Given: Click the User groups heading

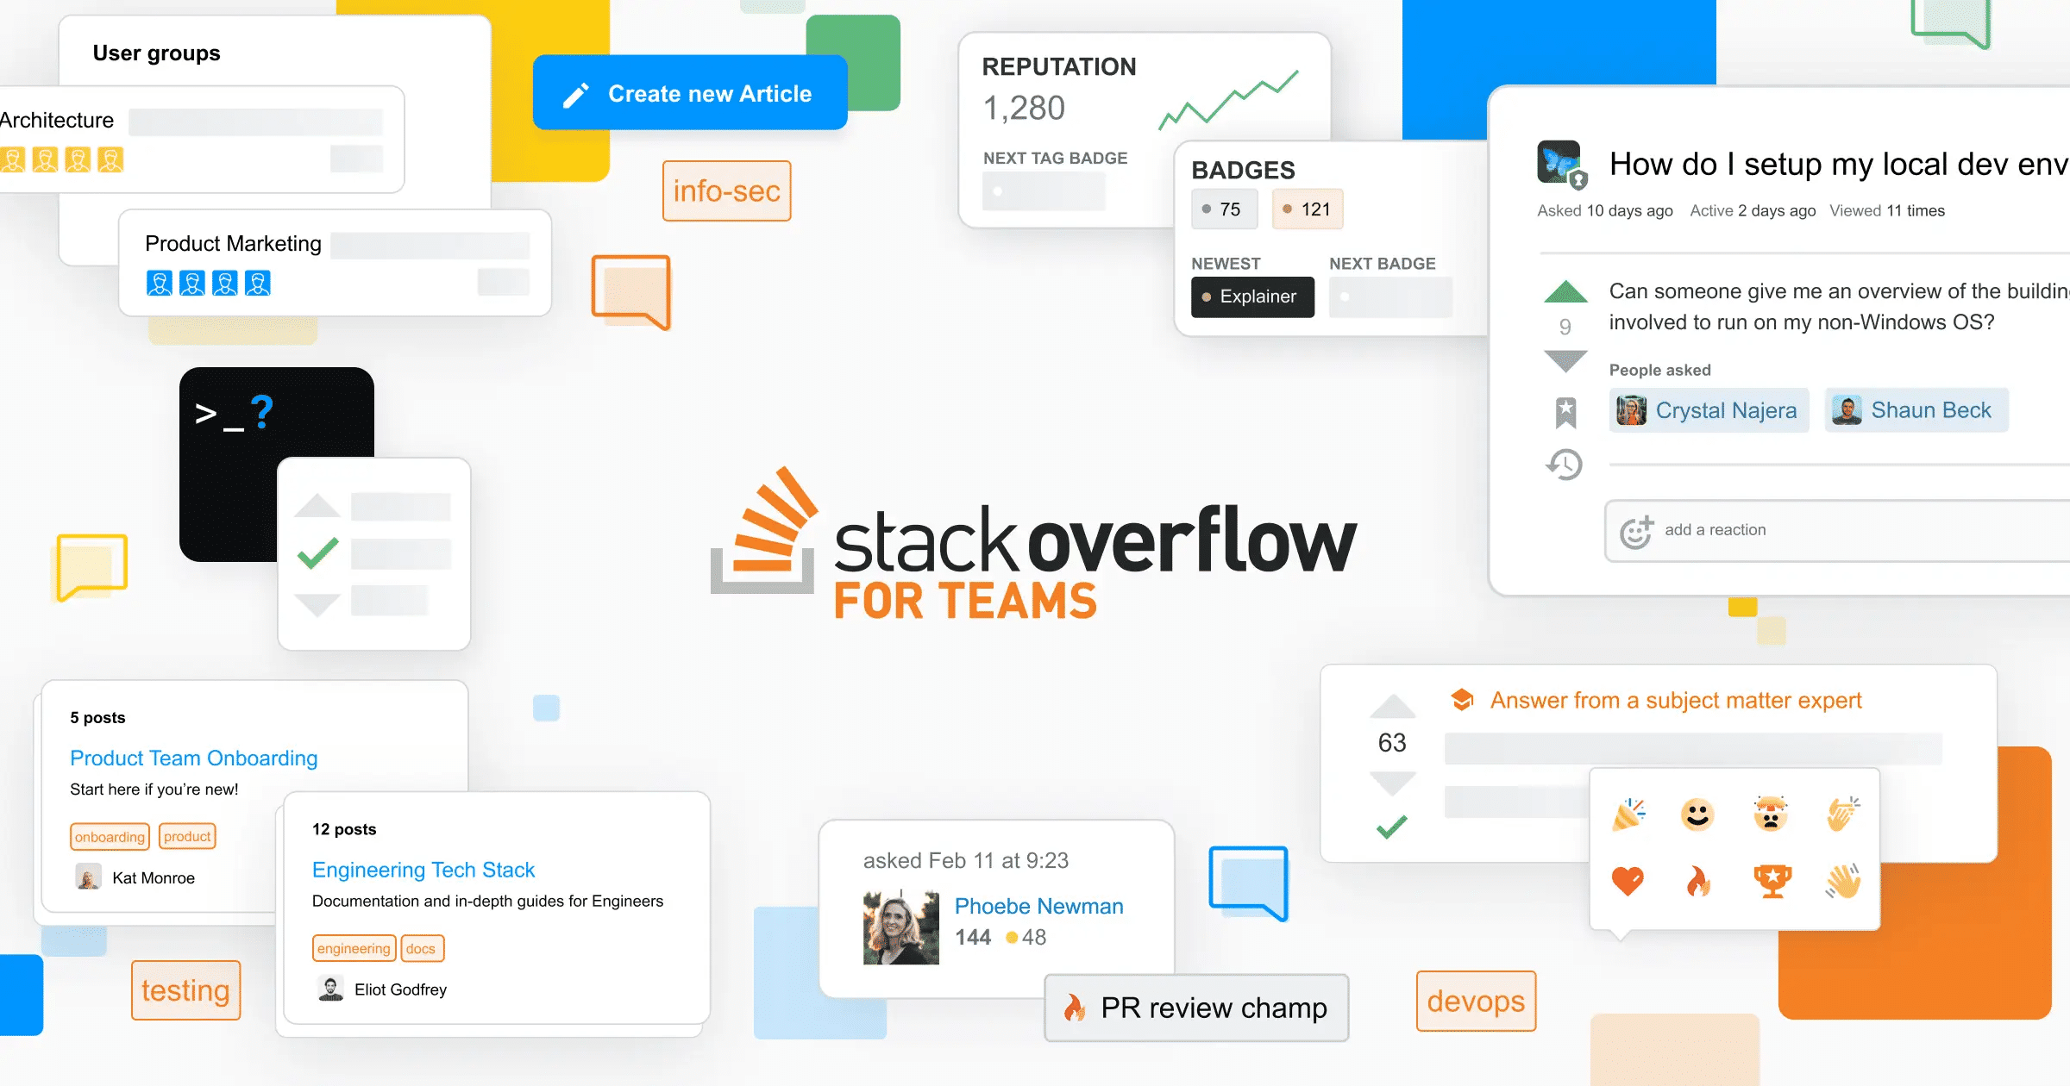Looking at the screenshot, I should [x=156, y=53].
